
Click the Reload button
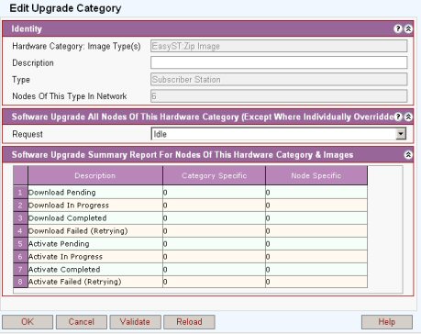pyautogui.click(x=189, y=322)
